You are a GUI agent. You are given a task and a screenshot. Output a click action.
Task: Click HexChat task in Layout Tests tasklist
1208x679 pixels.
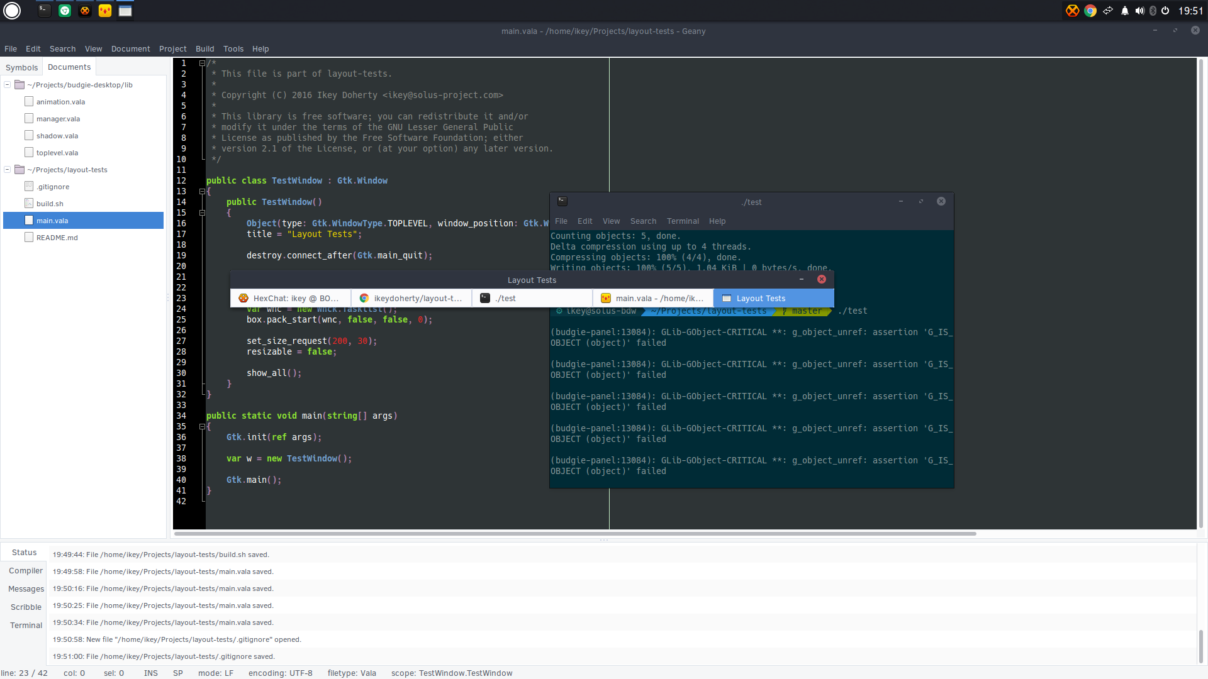[291, 299]
